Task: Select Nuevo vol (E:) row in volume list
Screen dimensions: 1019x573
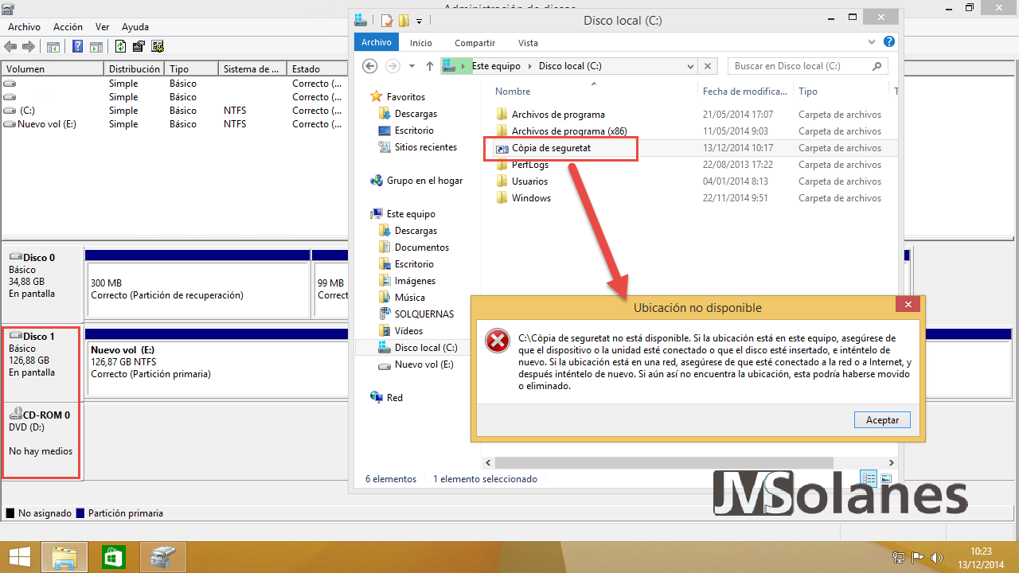Action: tap(174, 124)
